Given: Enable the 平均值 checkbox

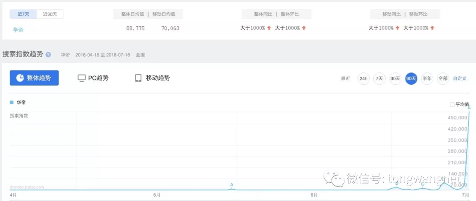Looking at the screenshot, I should pyautogui.click(x=452, y=104).
